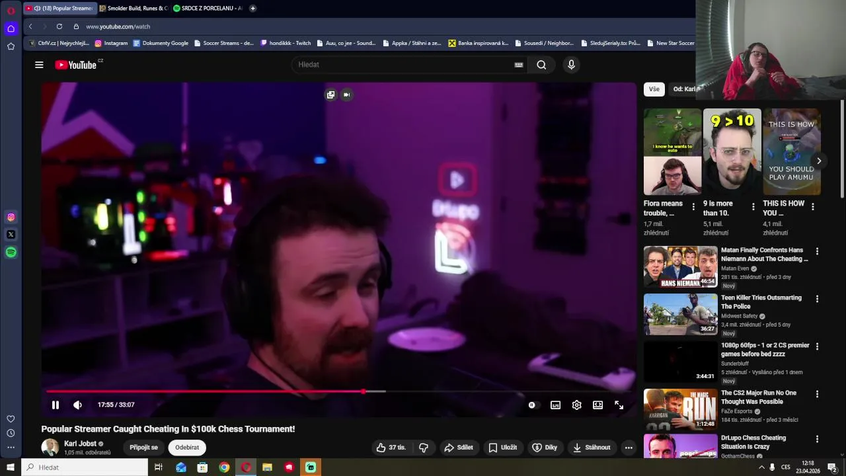Save video with Uložit button
The height and width of the screenshot is (476, 846).
click(x=502, y=448)
